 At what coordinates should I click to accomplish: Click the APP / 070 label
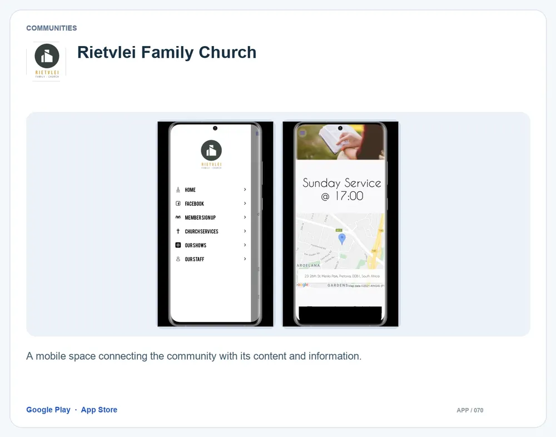[x=470, y=410]
